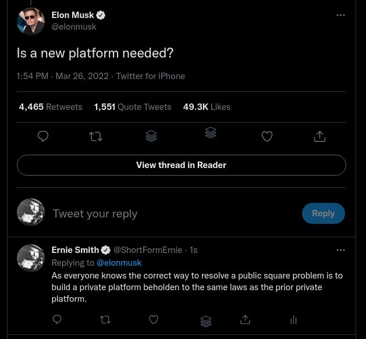Click the reply icon under Ernie Smith's tweet
This screenshot has width=366, height=339.
coord(57,319)
